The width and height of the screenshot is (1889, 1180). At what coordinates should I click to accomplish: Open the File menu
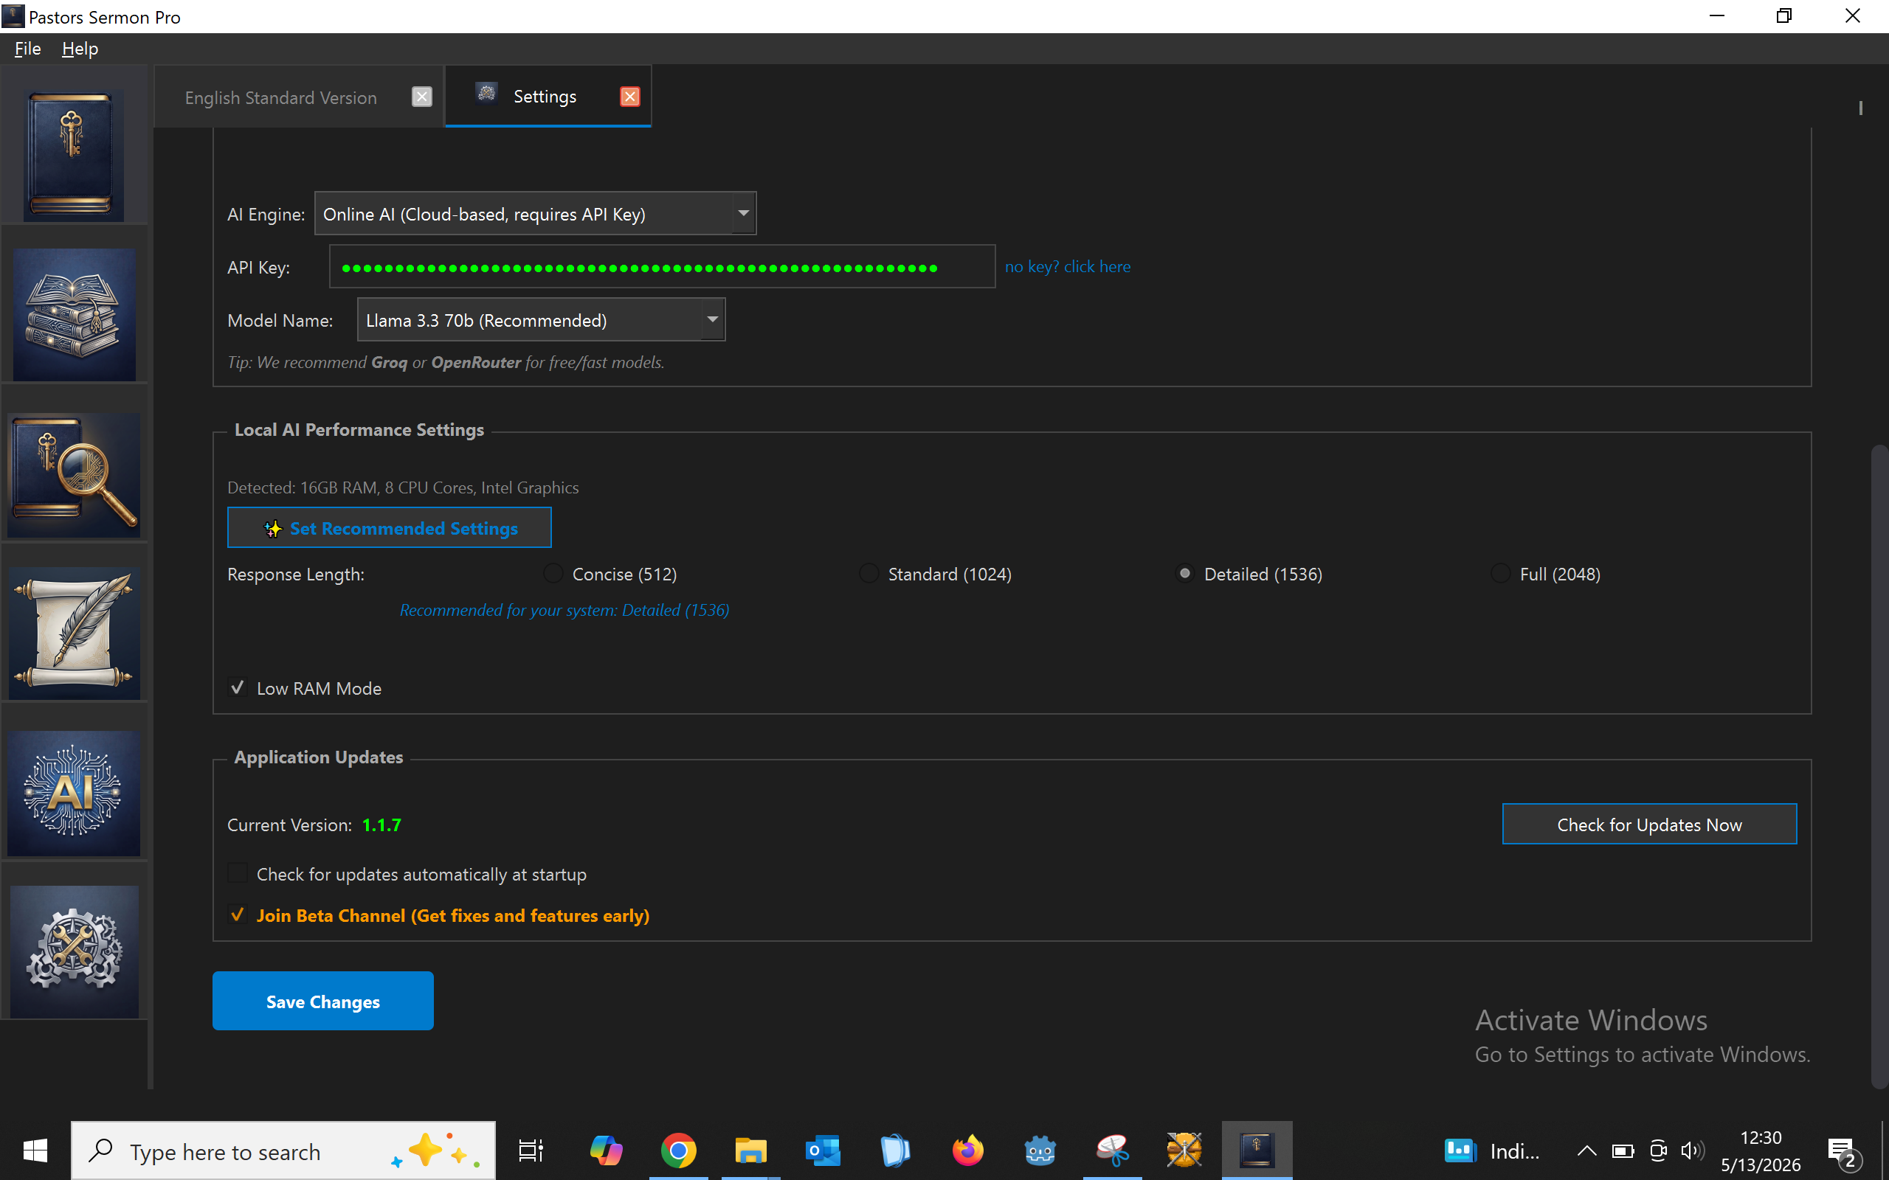tap(27, 49)
